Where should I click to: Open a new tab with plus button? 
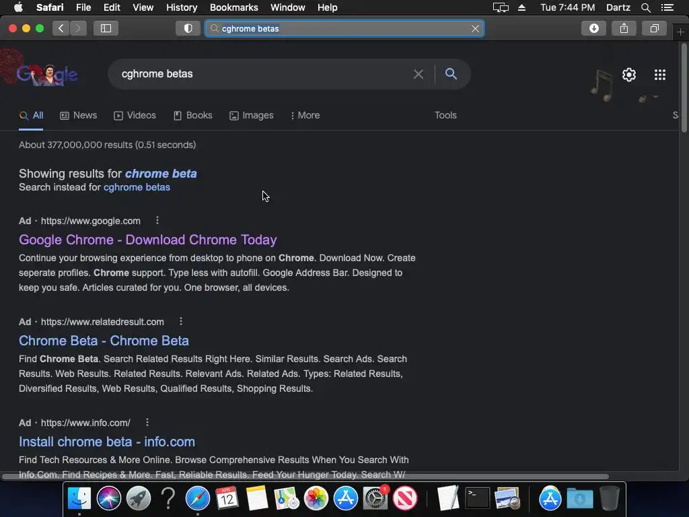[681, 32]
